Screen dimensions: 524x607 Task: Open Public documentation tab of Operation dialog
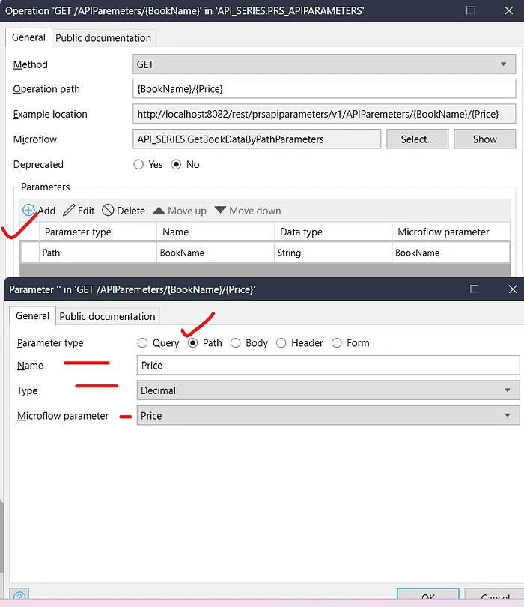[x=103, y=38]
